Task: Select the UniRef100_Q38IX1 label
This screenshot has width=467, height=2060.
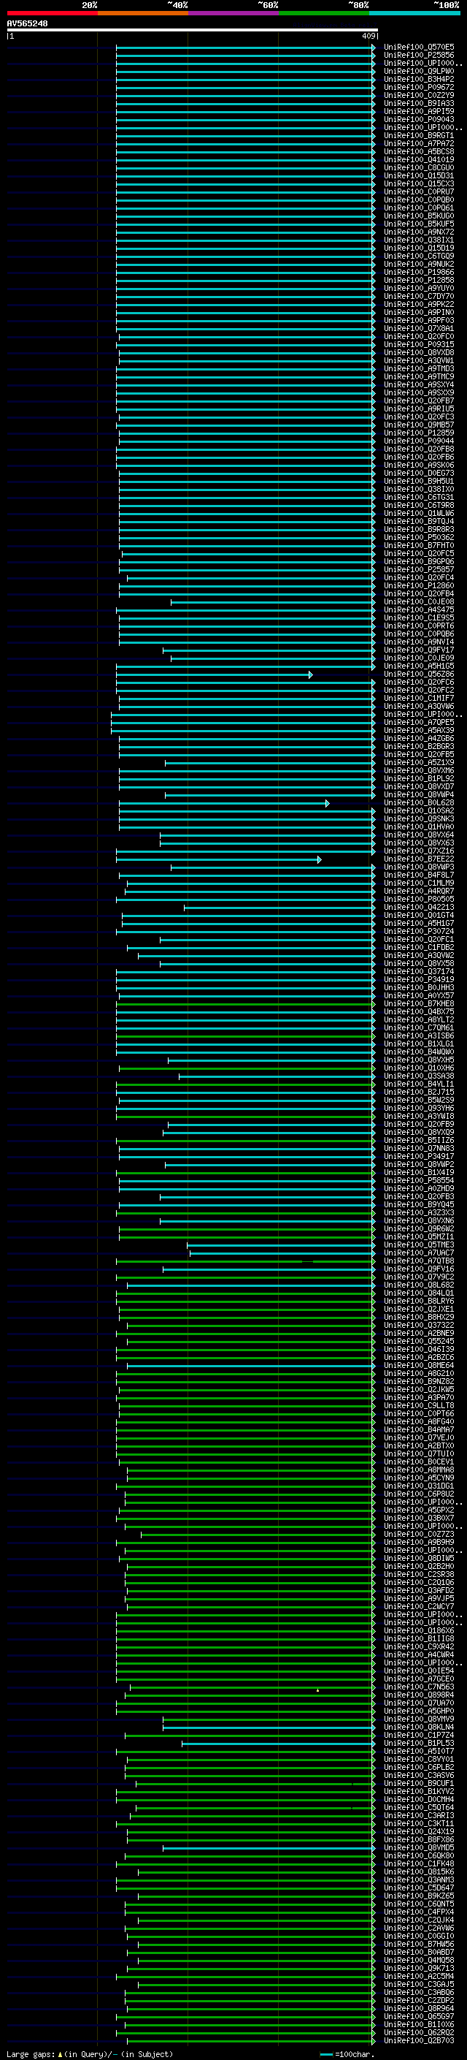Action: click(419, 240)
